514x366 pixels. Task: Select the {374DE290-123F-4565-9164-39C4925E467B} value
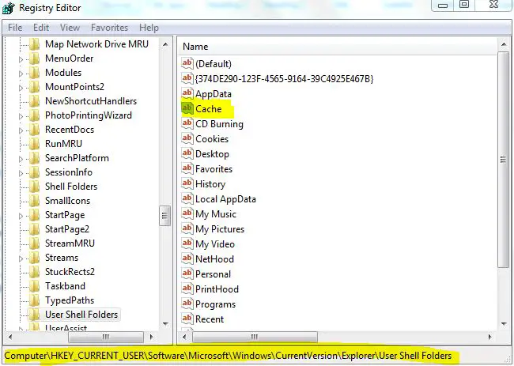284,78
